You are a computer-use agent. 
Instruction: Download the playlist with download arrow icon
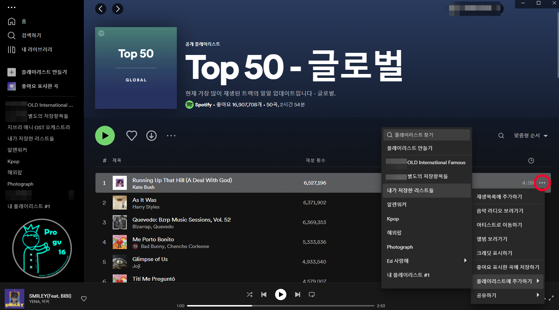pyautogui.click(x=151, y=136)
